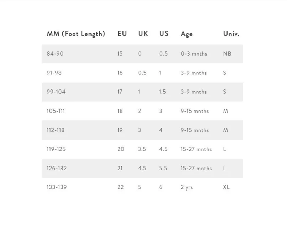Click the Univ. column header
This screenshot has height=248, width=287.
(231, 34)
